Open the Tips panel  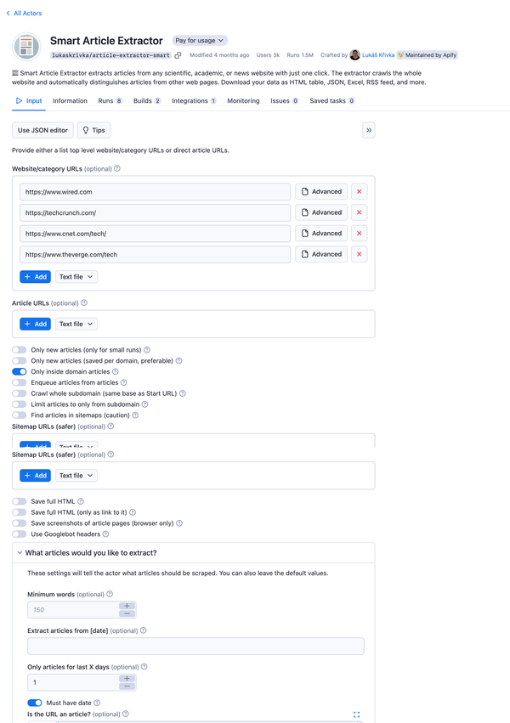[x=93, y=130]
